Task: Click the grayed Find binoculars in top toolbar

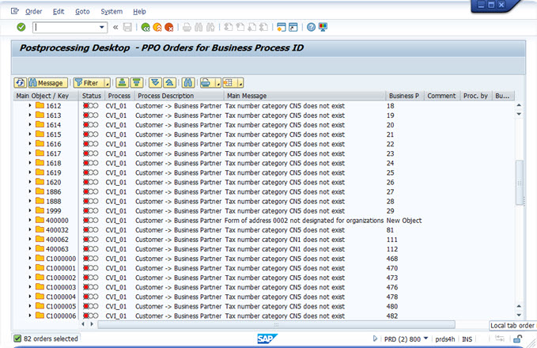Action: (199, 28)
